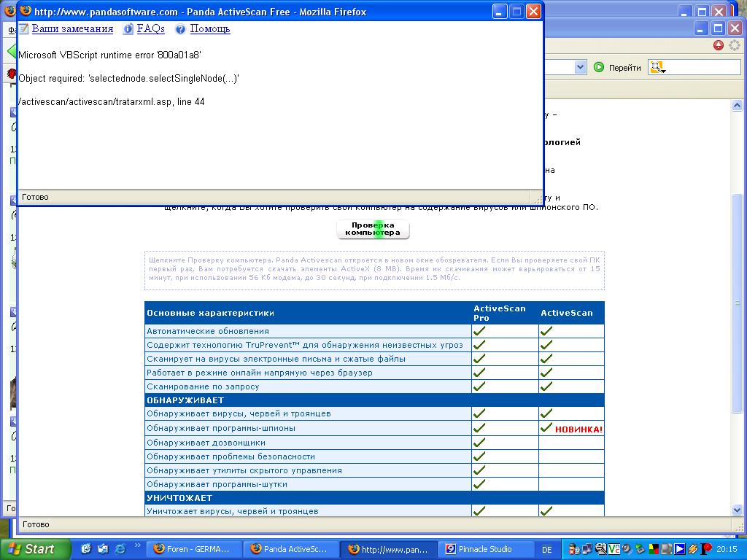The height and width of the screenshot is (560, 747).
Task: Click the Firefox icon in popup title bar
Action: click(x=26, y=11)
